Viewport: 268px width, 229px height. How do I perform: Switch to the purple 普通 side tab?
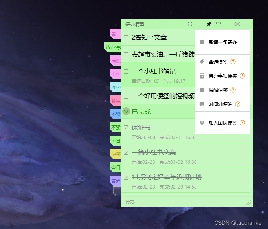tap(115, 180)
